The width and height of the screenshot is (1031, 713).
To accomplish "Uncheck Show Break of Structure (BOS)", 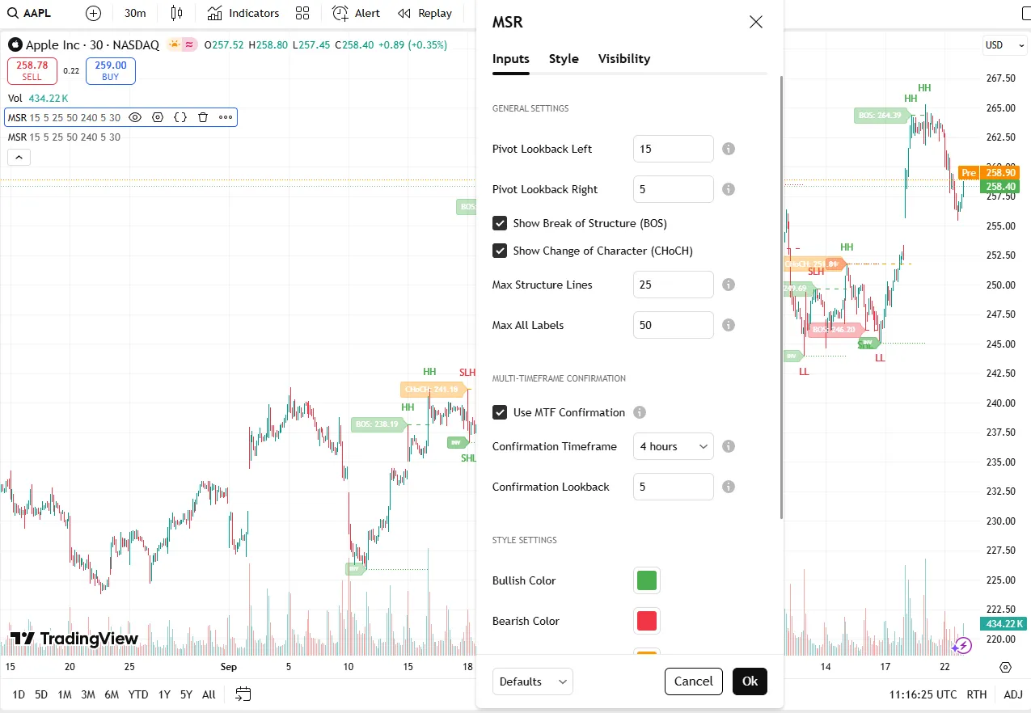I will point(500,223).
